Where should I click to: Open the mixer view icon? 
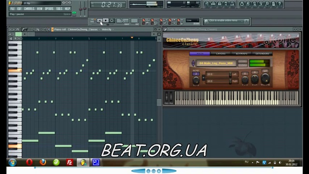[x=232, y=4]
